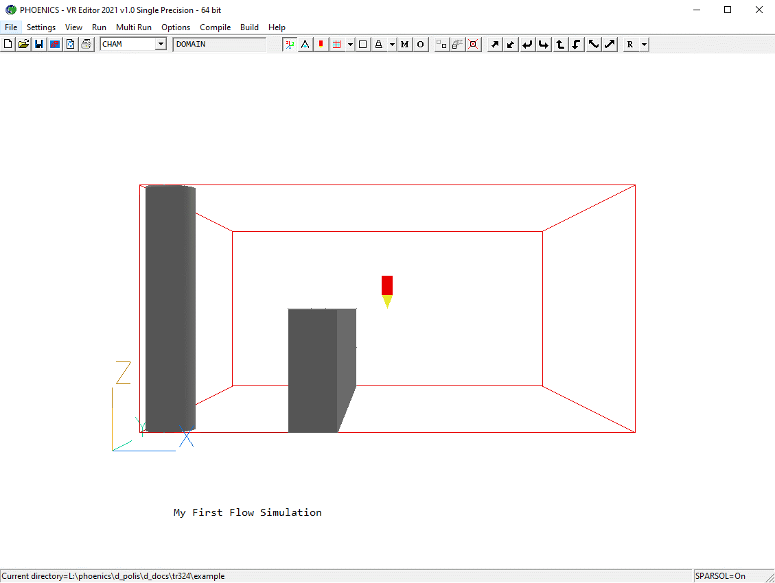Save the case with the floppy disk icon
This screenshot has height=583, width=775.
[x=39, y=45]
